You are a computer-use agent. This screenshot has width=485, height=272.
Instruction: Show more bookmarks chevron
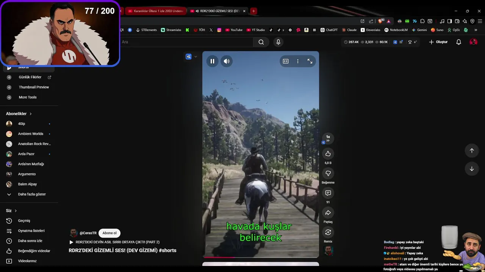(476, 30)
